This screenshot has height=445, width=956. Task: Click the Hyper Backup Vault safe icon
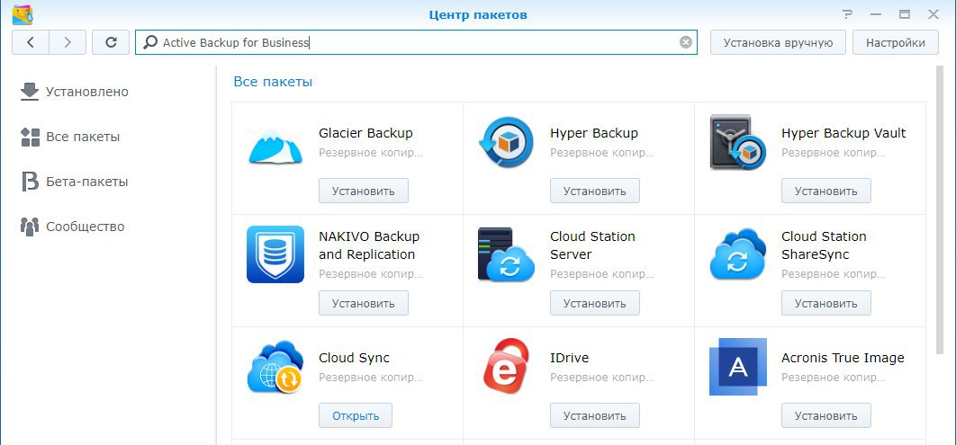click(x=738, y=142)
